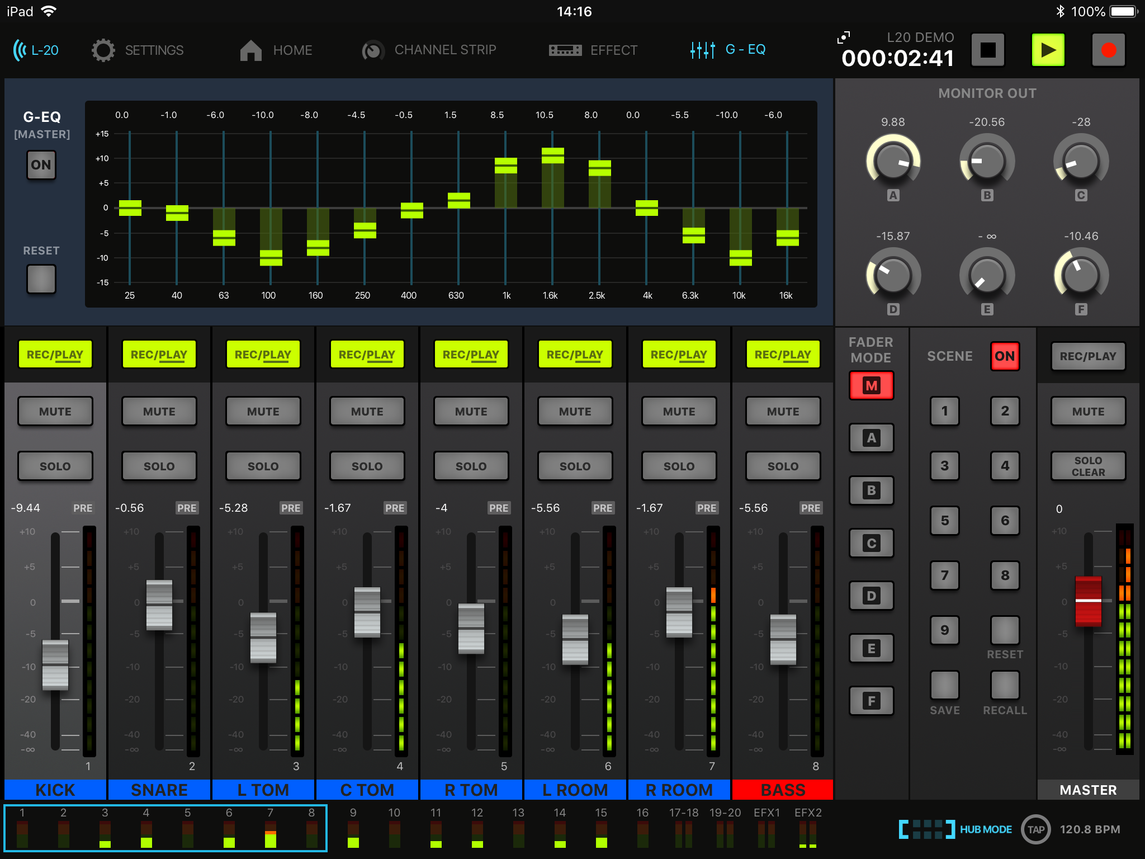
Task: Click the 1k band slider in G-EQ
Action: tap(505, 166)
